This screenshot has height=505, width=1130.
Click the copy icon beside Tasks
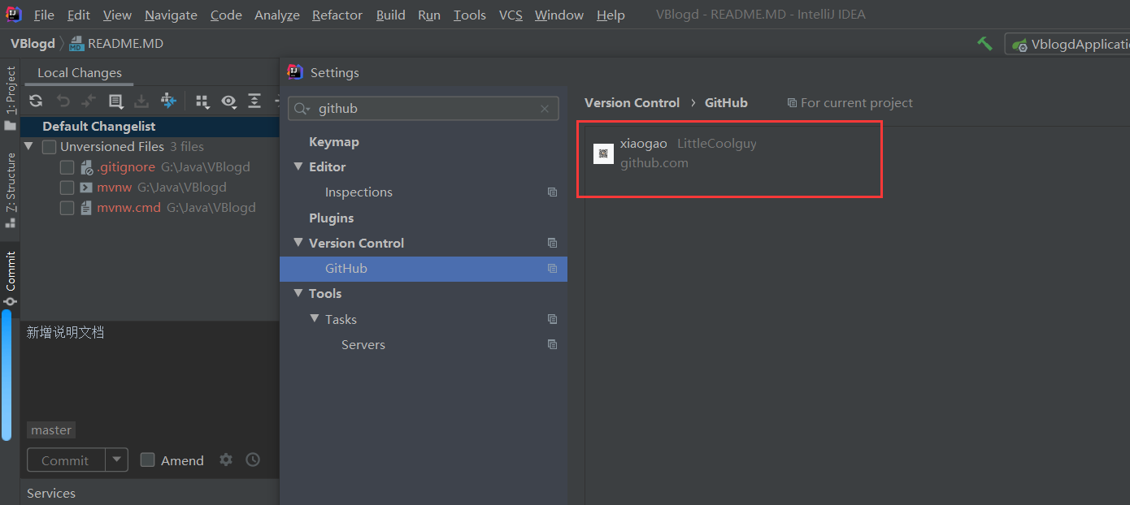(552, 319)
